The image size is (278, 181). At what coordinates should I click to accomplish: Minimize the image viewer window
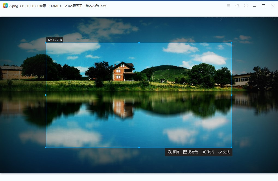pyautogui.click(x=255, y=6)
